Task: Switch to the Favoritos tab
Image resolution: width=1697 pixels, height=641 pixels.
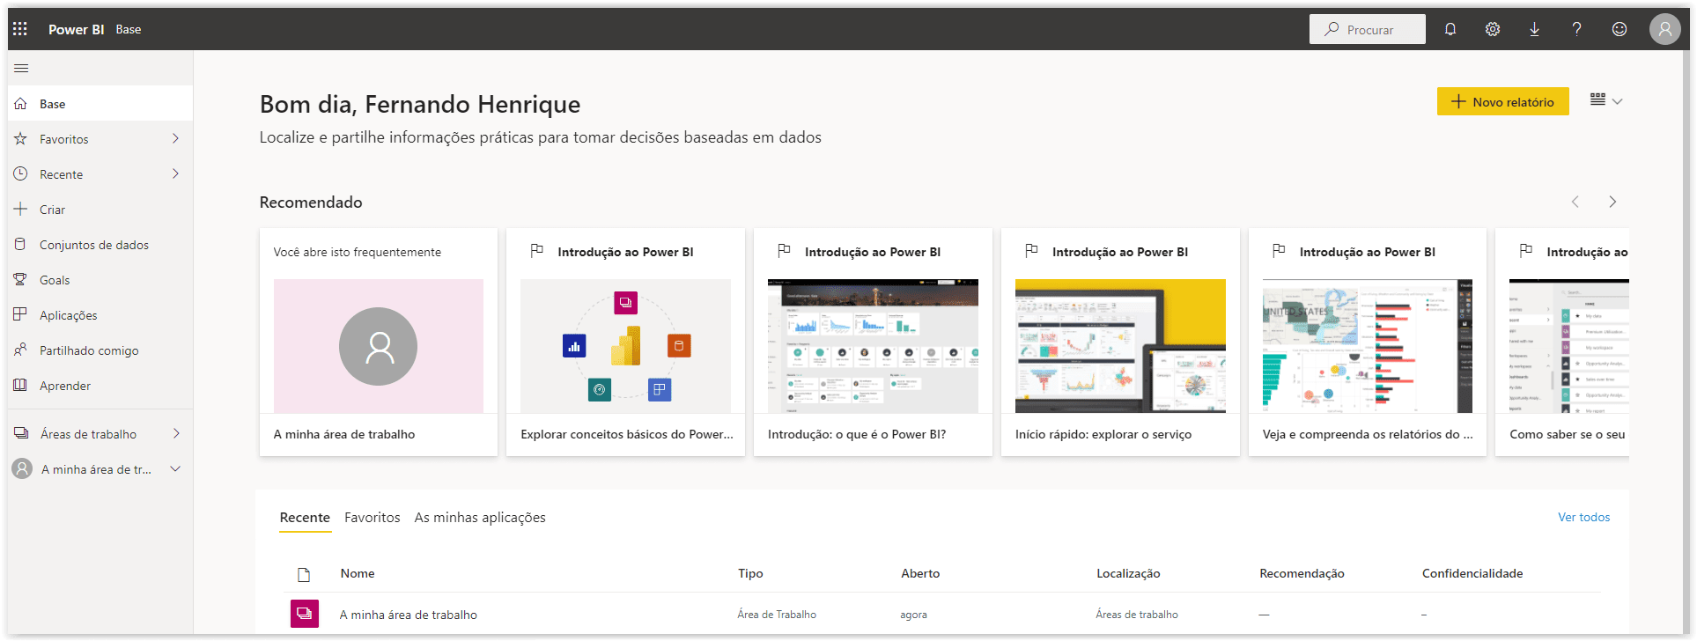Action: click(x=372, y=518)
